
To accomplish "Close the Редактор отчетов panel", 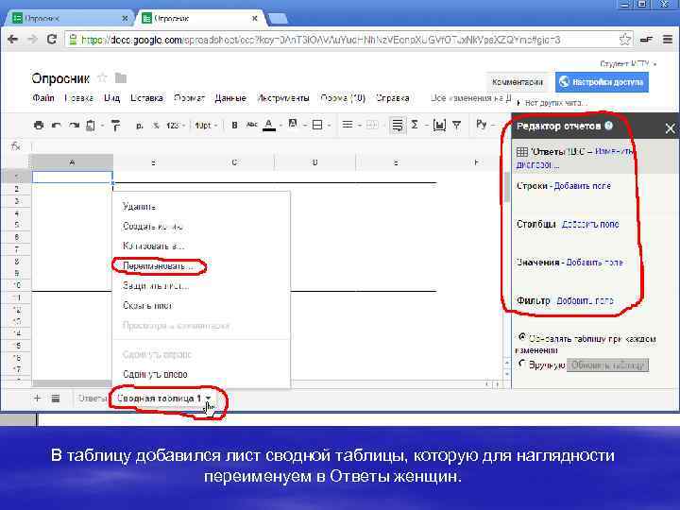I will point(670,128).
